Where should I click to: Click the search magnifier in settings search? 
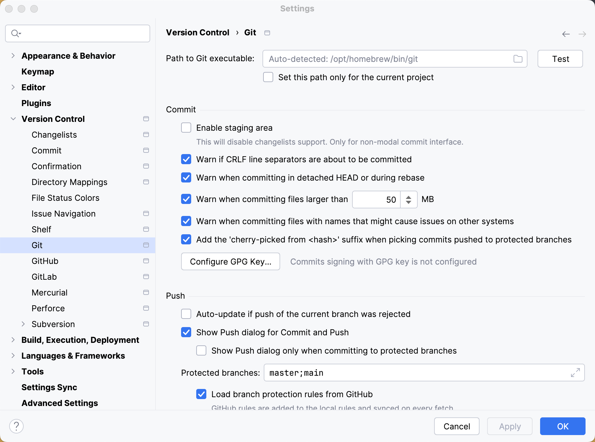tap(15, 33)
